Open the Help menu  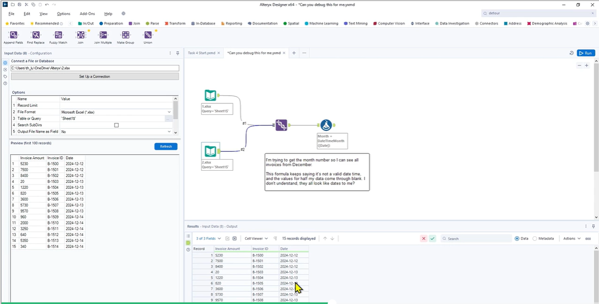(x=108, y=14)
